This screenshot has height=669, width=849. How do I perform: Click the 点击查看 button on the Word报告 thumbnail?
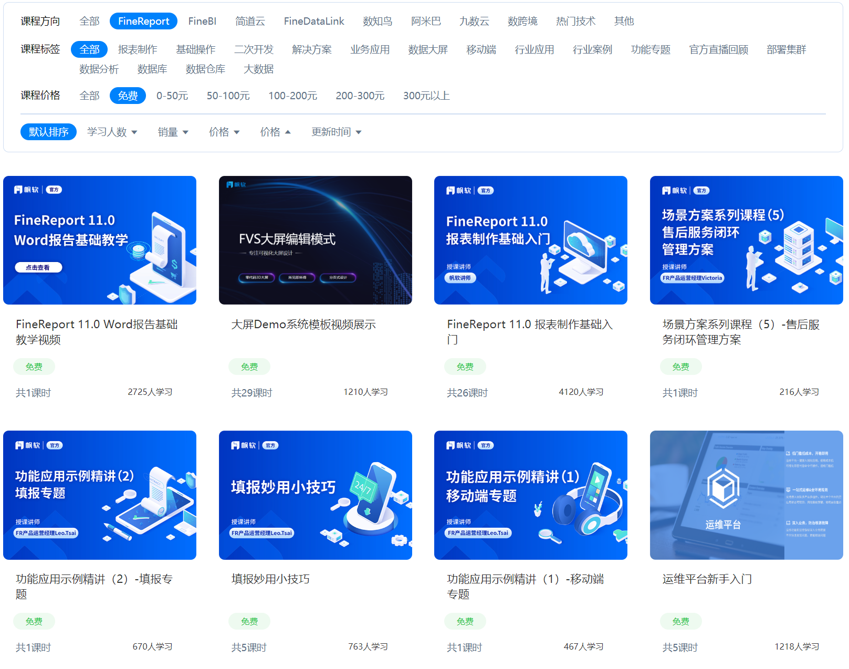coord(38,267)
